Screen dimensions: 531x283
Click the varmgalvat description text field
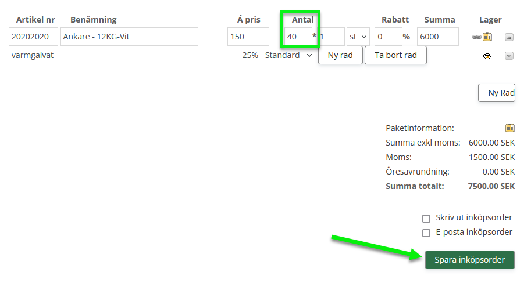123,56
